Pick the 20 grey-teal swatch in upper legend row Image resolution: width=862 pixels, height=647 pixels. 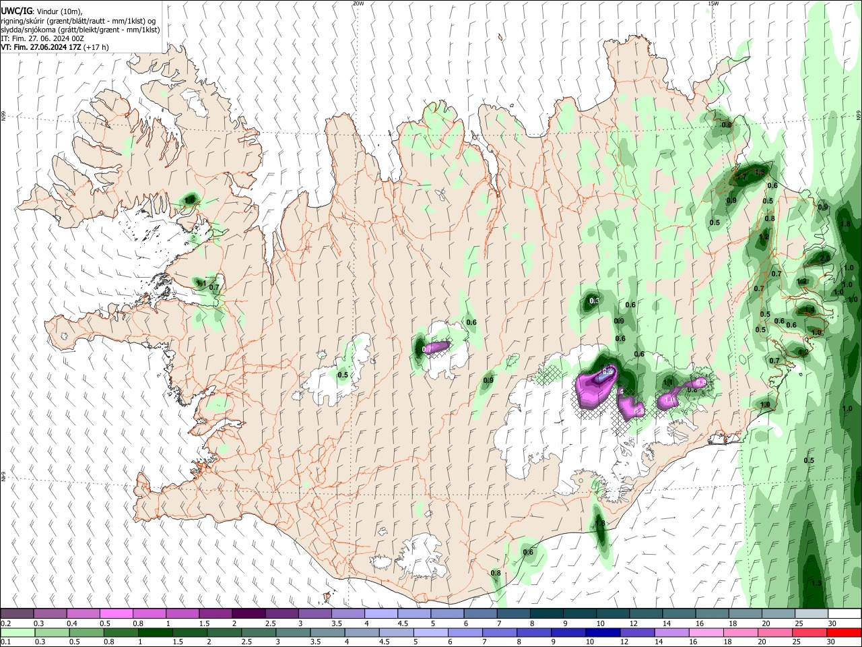tap(778, 614)
